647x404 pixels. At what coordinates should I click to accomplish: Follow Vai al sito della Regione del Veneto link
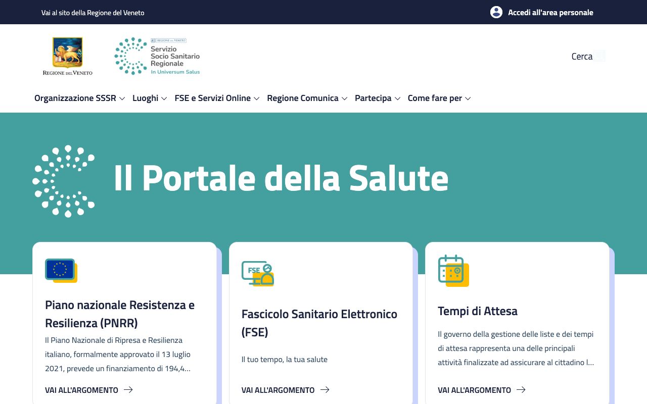(x=93, y=13)
